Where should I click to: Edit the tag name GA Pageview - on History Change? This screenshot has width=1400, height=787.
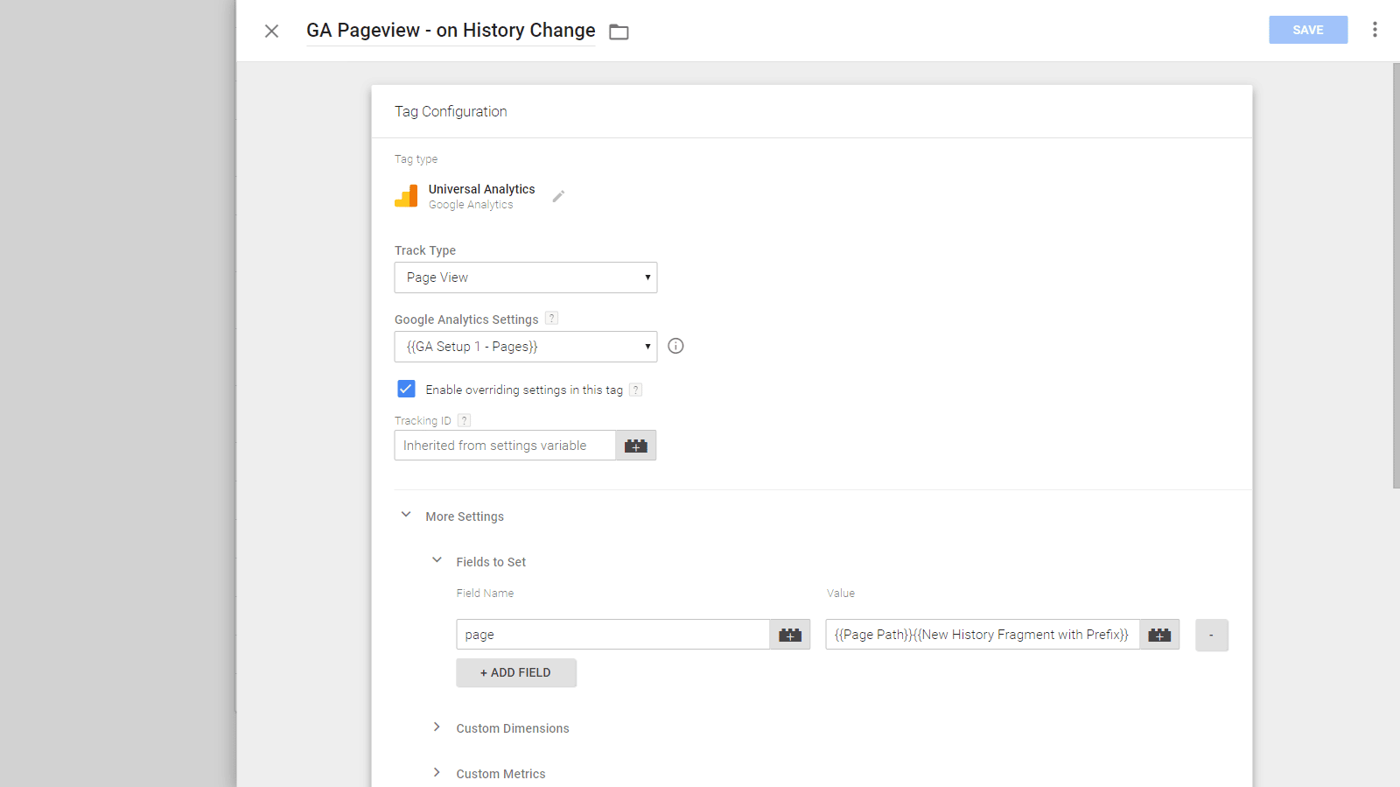(451, 30)
